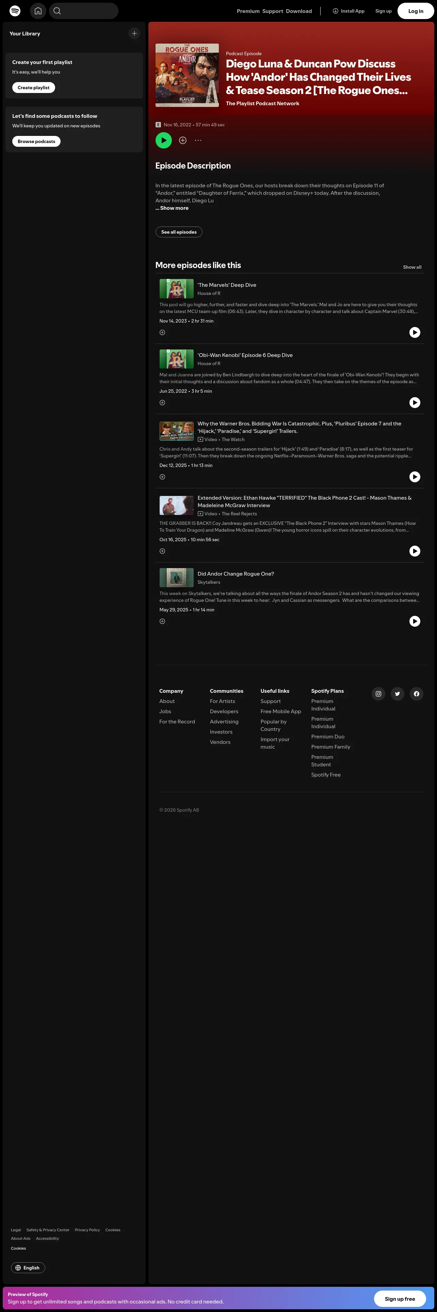Open The Playlist Podcast Network show link

262,104
